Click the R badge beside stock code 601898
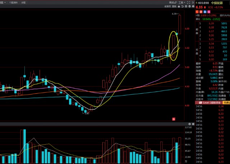 coord(196,3)
